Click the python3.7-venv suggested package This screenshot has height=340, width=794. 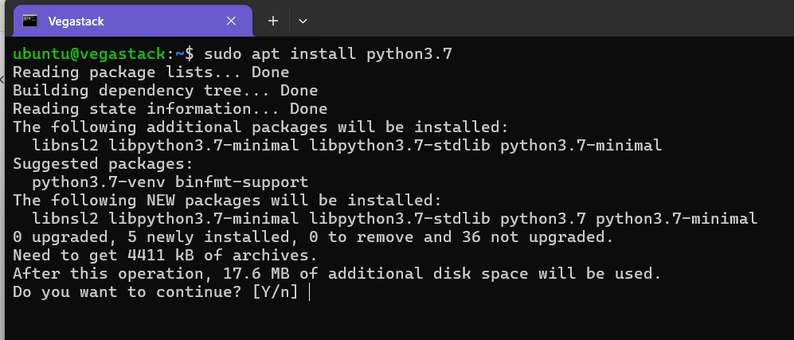pos(99,182)
